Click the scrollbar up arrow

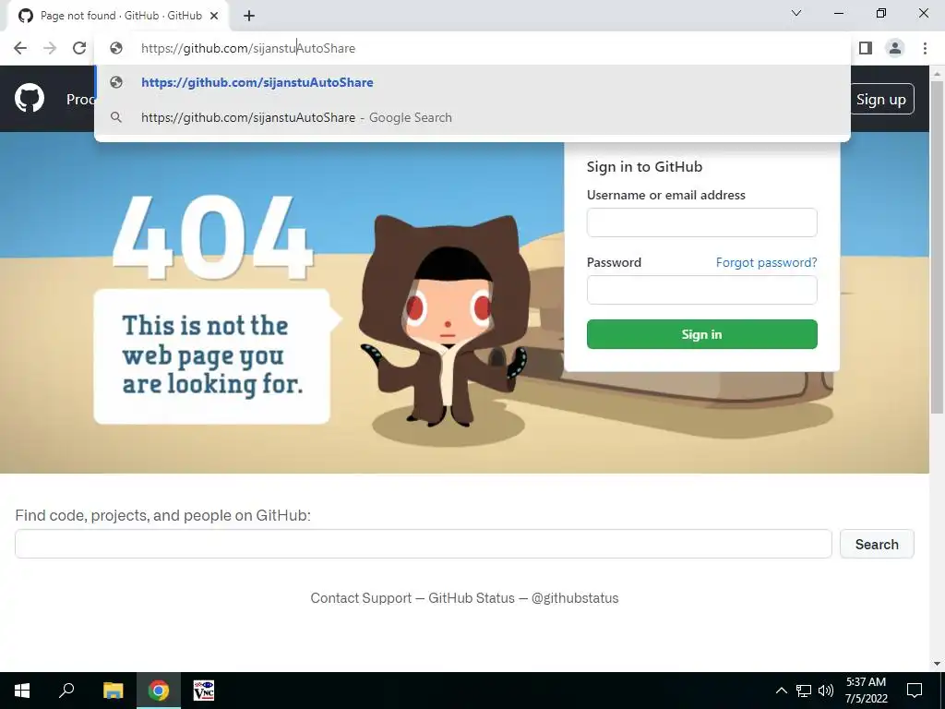coord(937,73)
